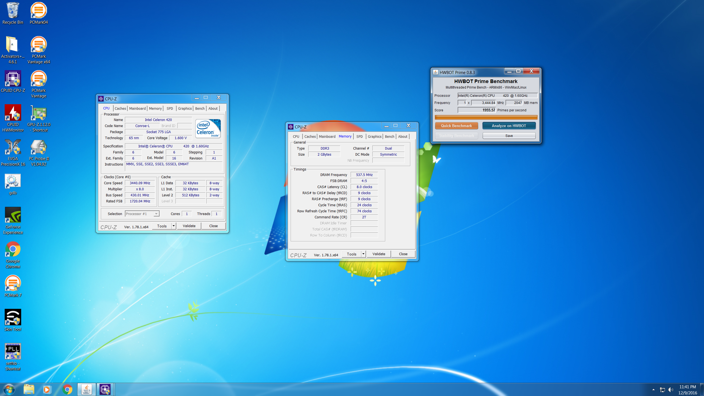Open SPD tab in right CPU-Z window
Viewport: 704px width, 396px height.
coord(359,136)
